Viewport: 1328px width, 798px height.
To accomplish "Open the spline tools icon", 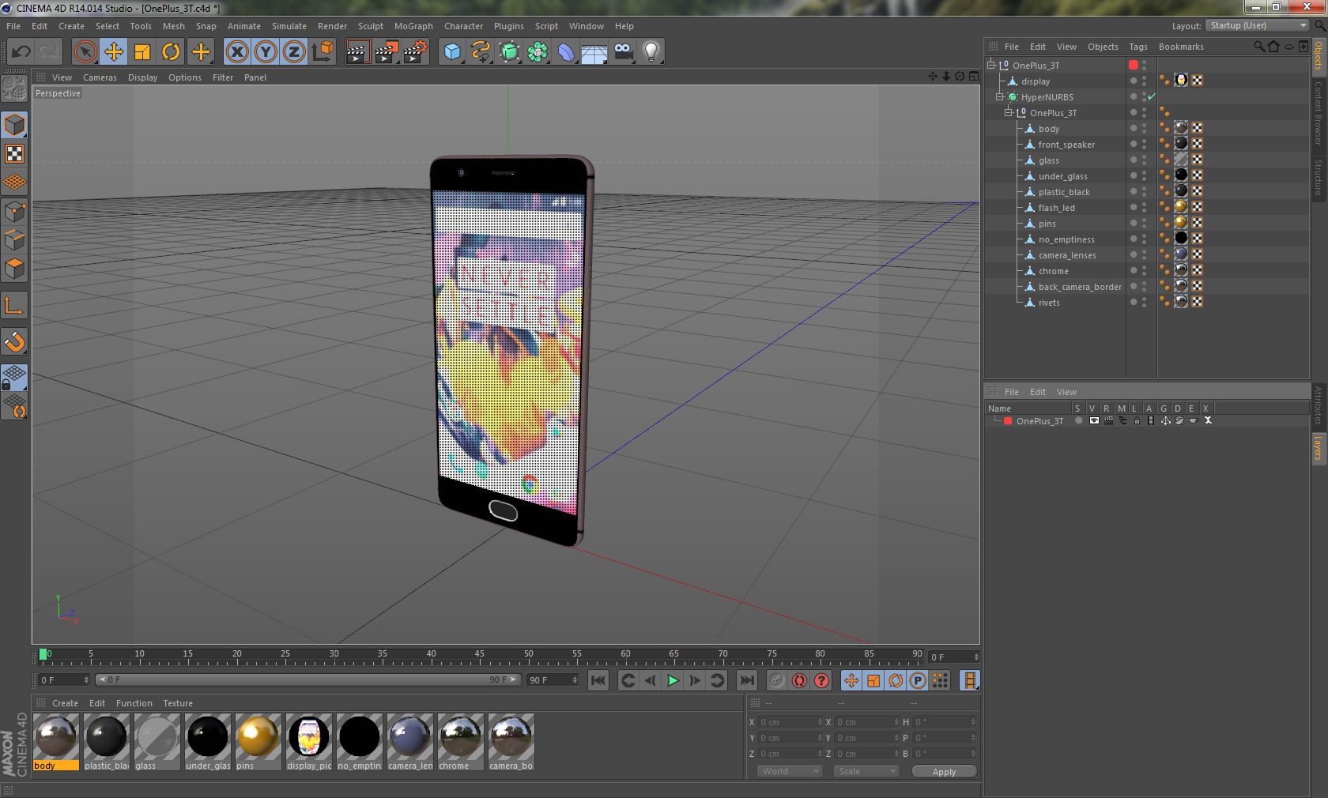I will click(481, 52).
